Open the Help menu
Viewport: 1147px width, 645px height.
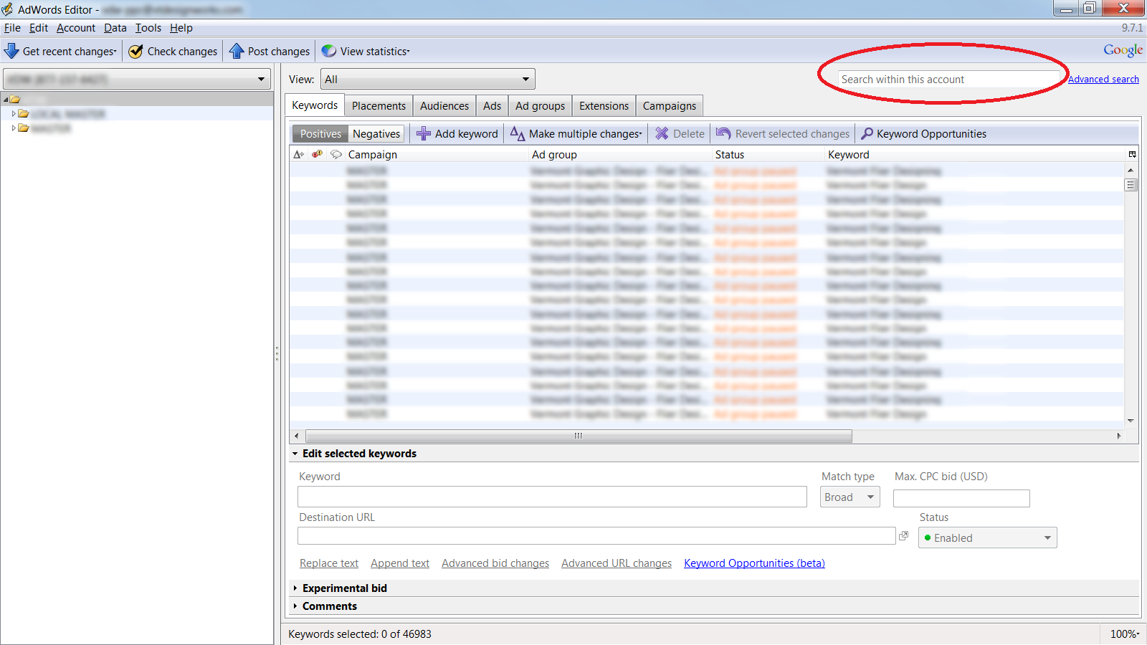coord(181,28)
